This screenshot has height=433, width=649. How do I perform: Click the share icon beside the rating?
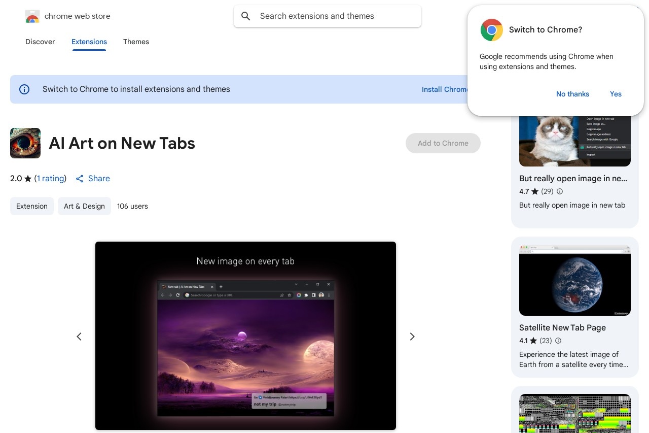pos(80,179)
